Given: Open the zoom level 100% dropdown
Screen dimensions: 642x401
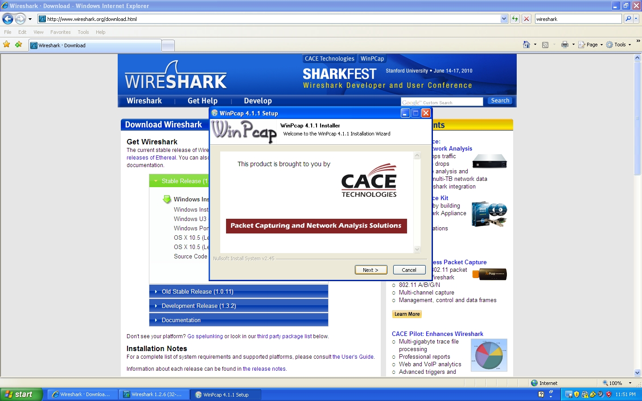Looking at the screenshot, I should 630,383.
